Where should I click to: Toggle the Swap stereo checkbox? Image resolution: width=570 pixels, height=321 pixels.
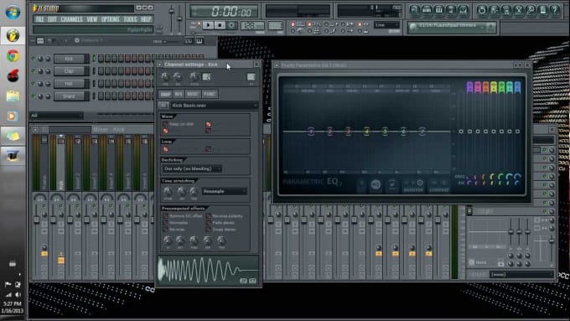click(x=209, y=230)
